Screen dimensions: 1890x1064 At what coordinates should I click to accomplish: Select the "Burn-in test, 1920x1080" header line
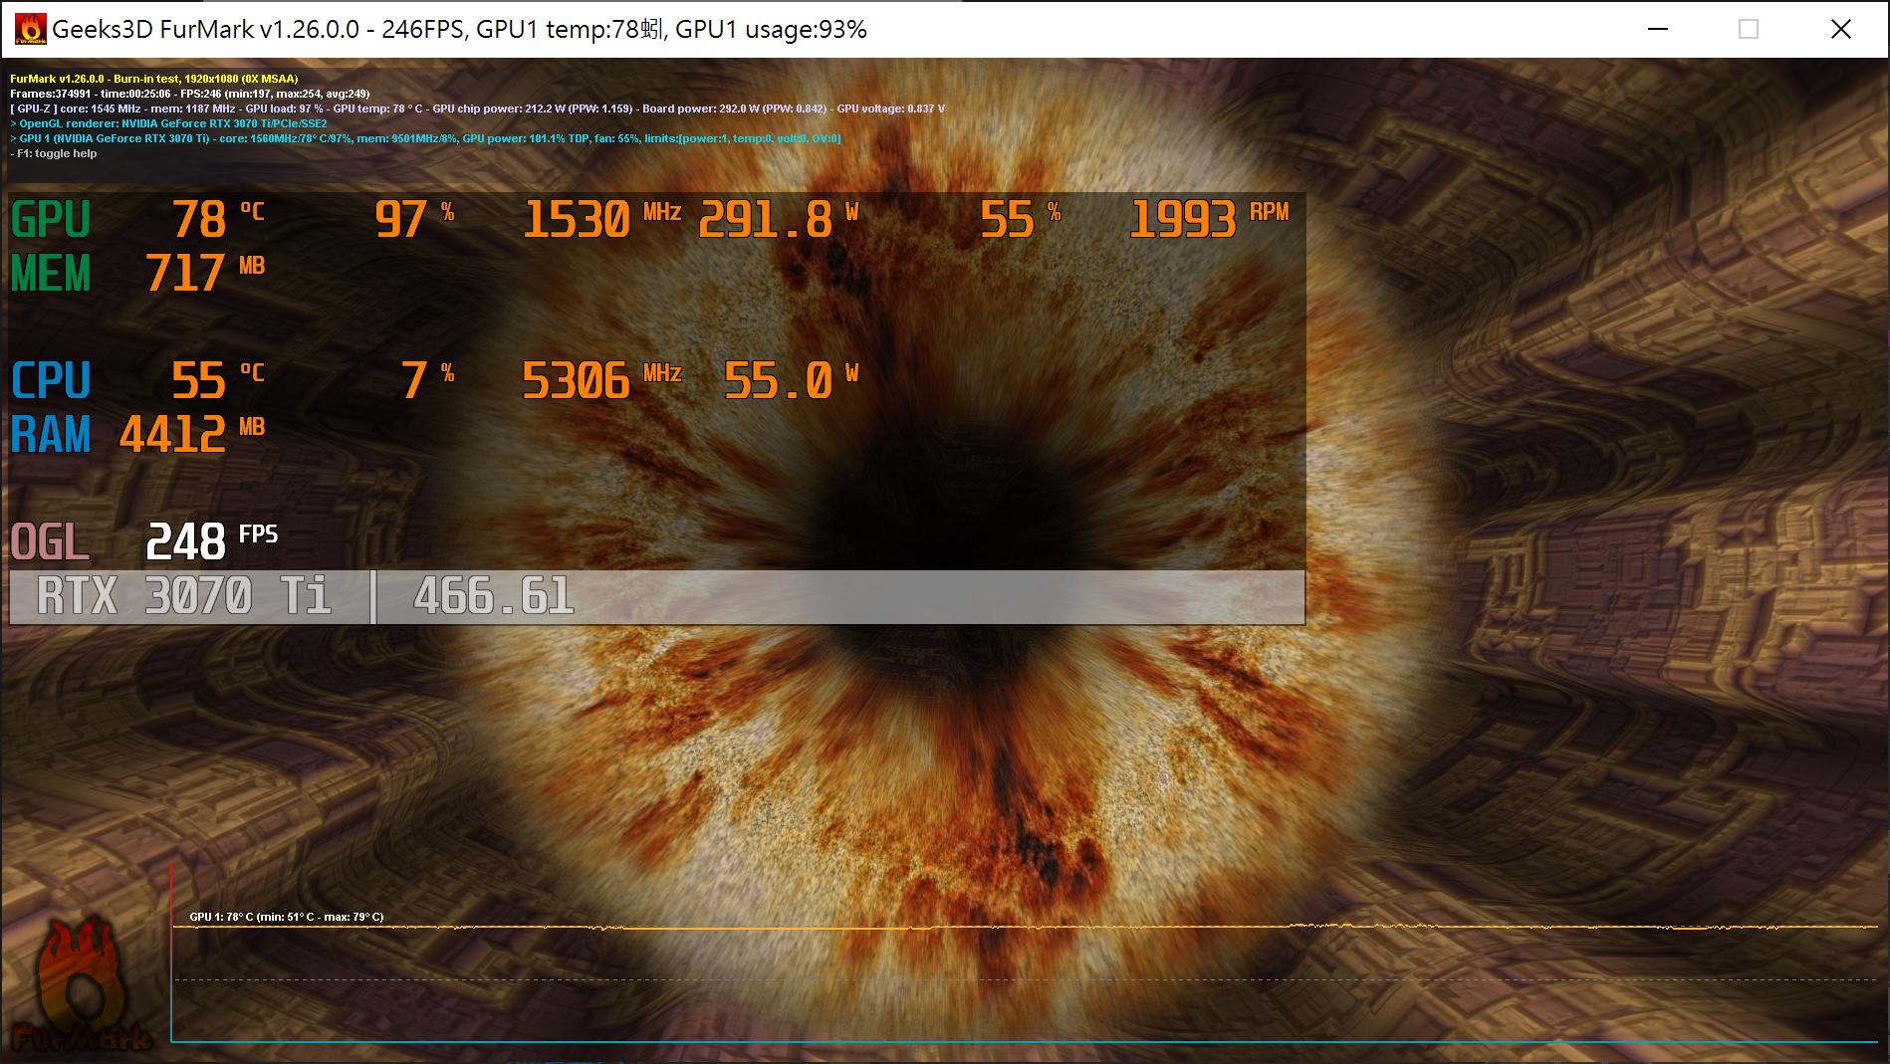click(154, 79)
